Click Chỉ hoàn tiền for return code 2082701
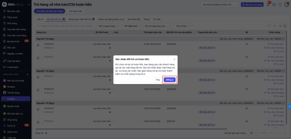291x139 pixels. (276, 121)
